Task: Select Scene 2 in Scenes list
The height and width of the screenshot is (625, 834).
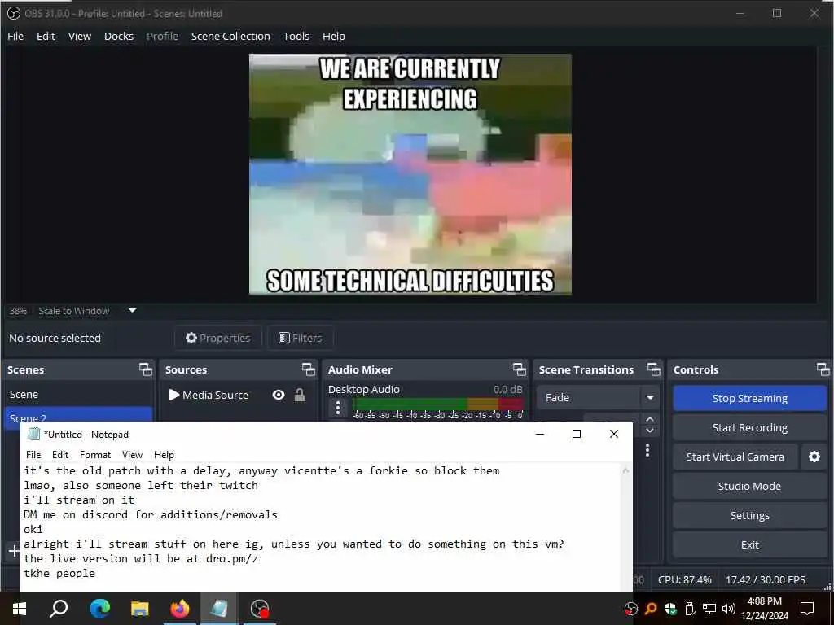Action: [x=78, y=415]
